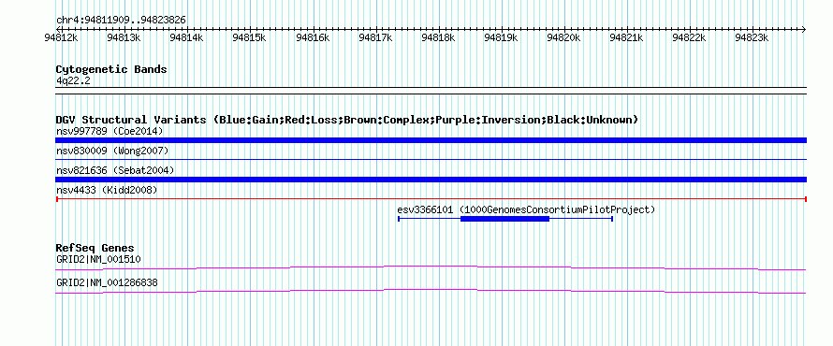Viewport: 833px width, 346px height.
Task: Click the 94817k ruler tick label
Action: [375, 37]
